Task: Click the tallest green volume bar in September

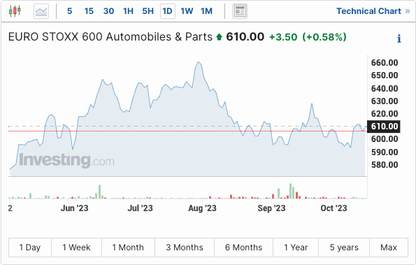Action: (291, 191)
